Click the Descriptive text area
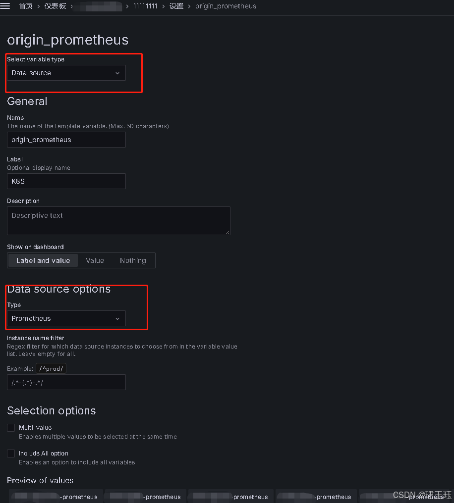This screenshot has height=503, width=454. (x=118, y=220)
